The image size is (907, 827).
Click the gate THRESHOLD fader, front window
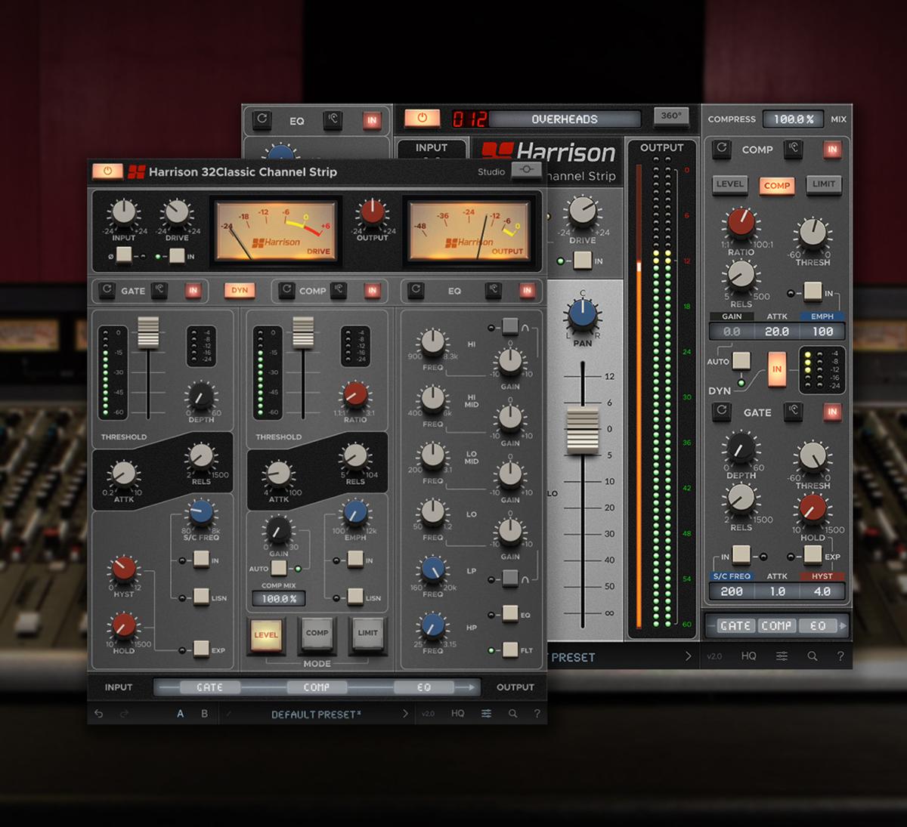(148, 333)
